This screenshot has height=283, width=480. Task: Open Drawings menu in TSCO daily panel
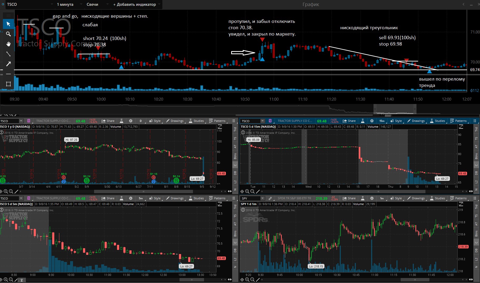[x=175, y=121]
